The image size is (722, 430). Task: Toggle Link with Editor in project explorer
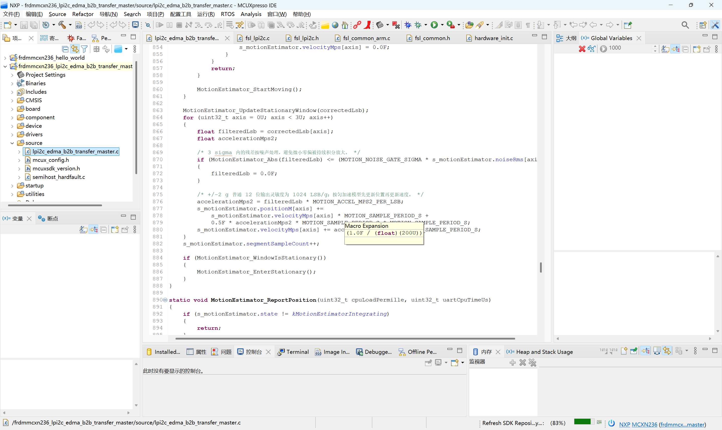75,49
